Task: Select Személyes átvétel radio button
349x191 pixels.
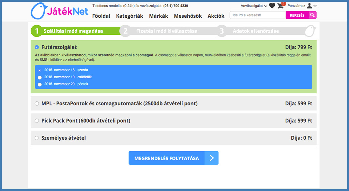Action: (37, 138)
